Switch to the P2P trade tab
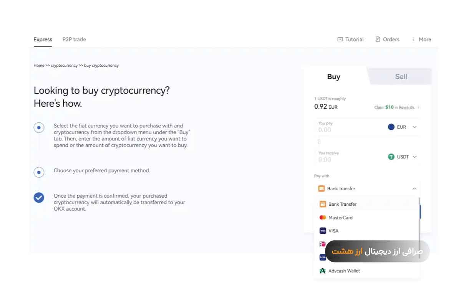Viewport: 461px width, 307px height. point(74,39)
